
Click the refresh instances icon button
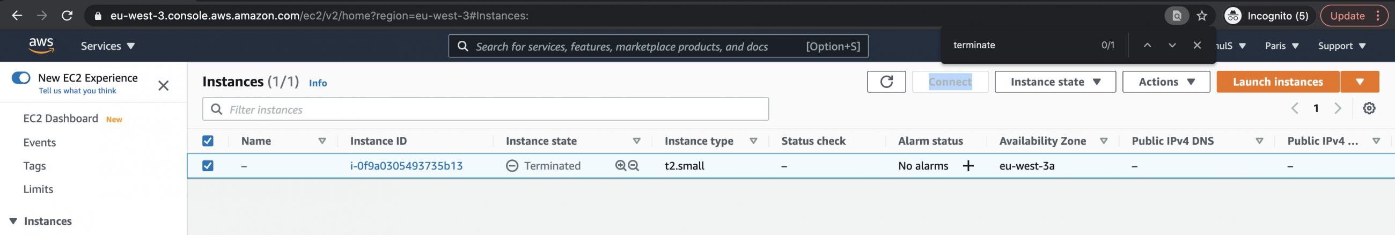886,82
